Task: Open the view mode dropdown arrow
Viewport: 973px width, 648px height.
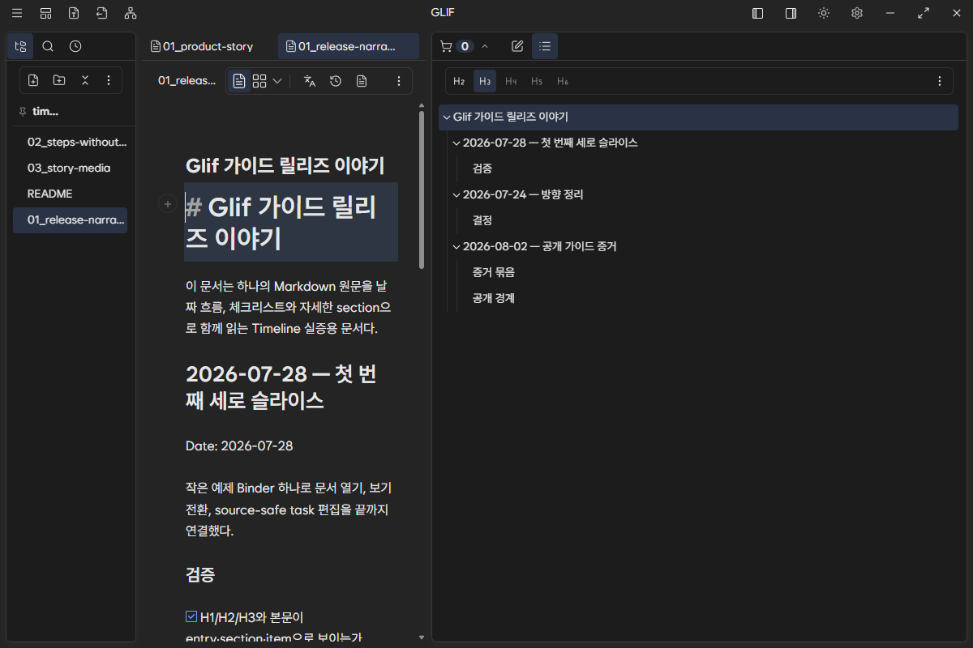Action: 277,81
